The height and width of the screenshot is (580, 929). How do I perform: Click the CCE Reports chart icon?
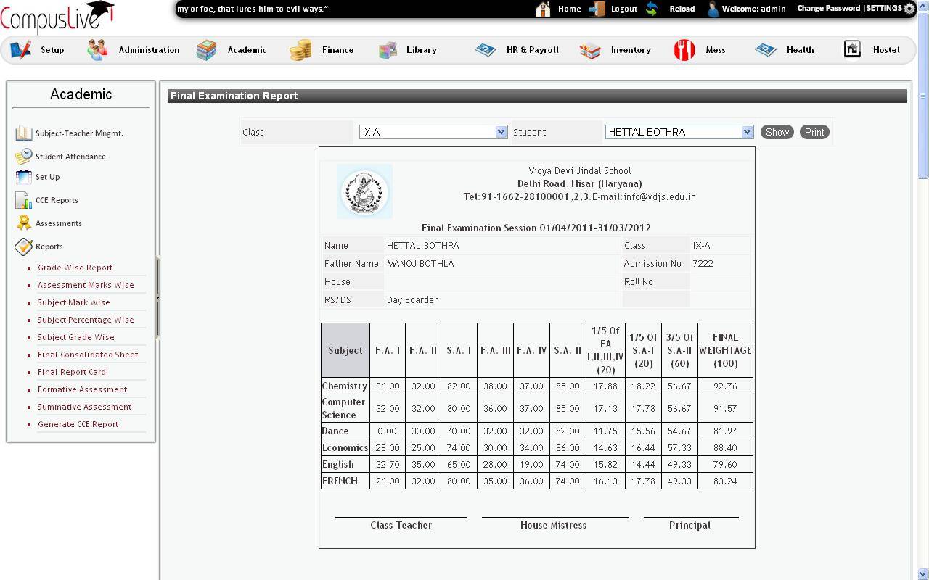tap(24, 199)
